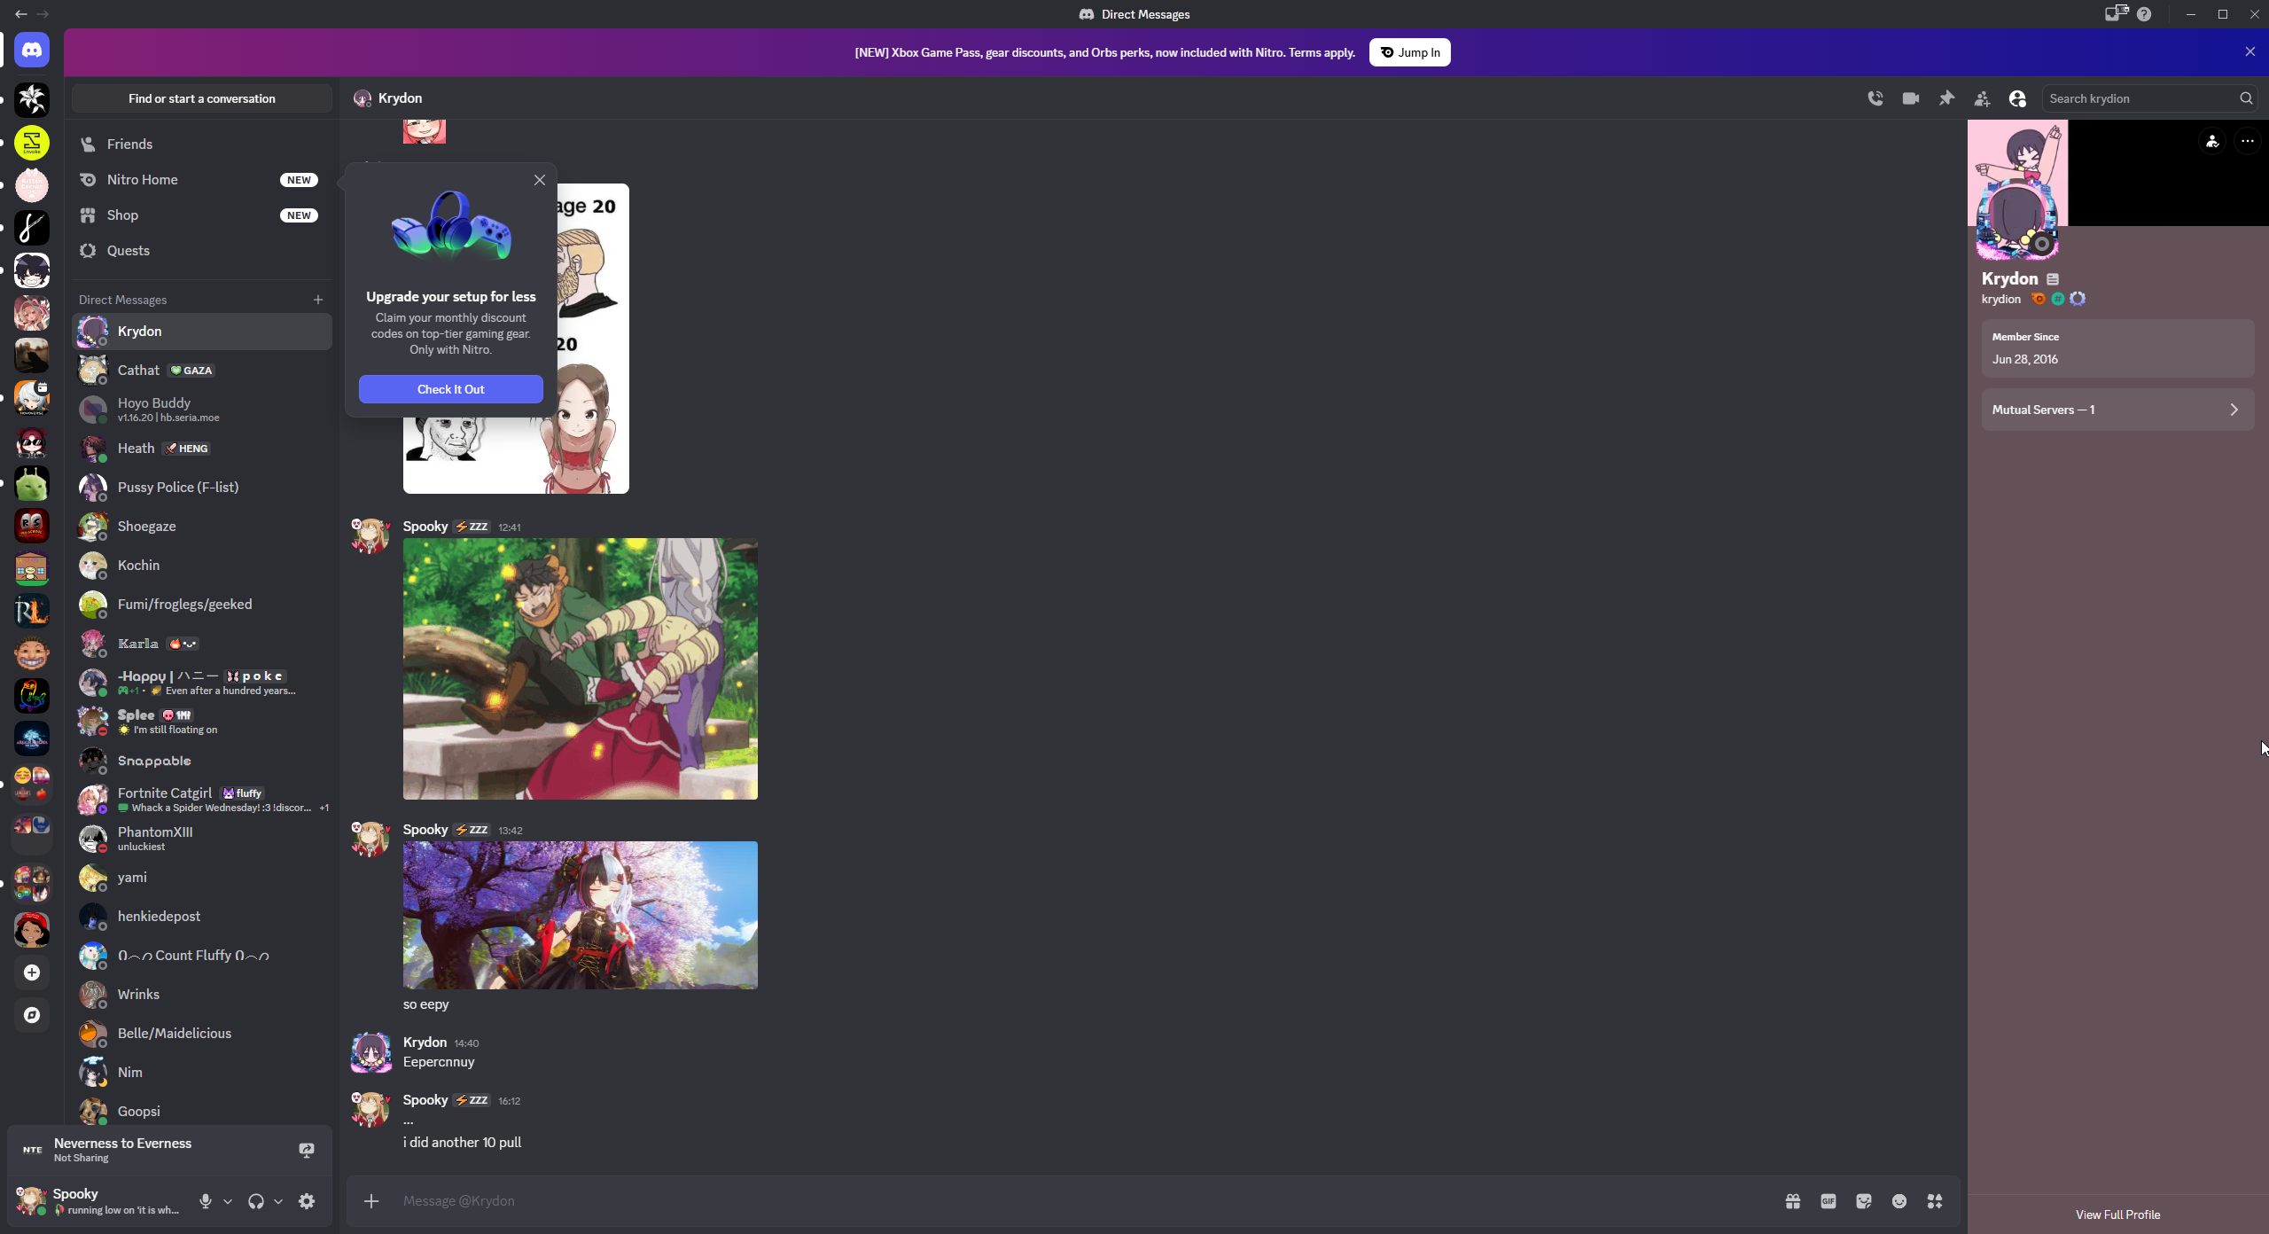Select the Heath direct message
Viewport: 2269px width, 1234px height.
pos(202,448)
